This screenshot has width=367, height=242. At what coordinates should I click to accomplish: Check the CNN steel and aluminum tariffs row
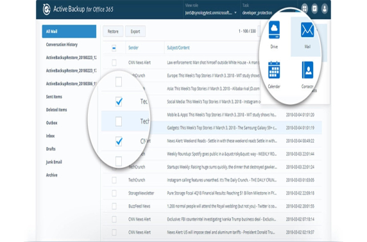(x=114, y=232)
